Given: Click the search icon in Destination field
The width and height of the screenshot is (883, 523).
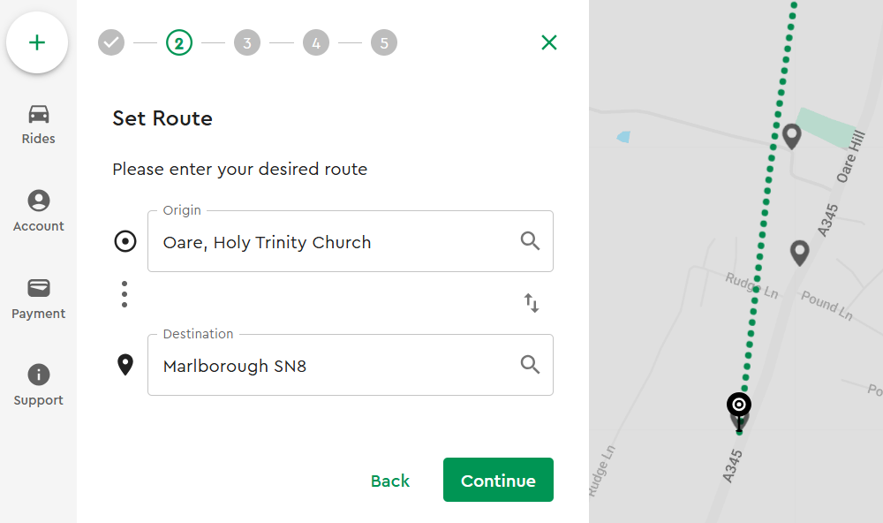Looking at the screenshot, I should click(x=530, y=365).
